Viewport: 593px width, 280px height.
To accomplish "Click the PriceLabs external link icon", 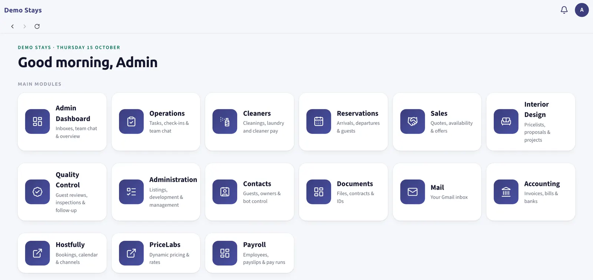I will tap(131, 253).
